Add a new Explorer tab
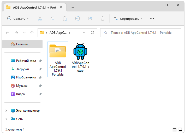 [x=73, y=8]
